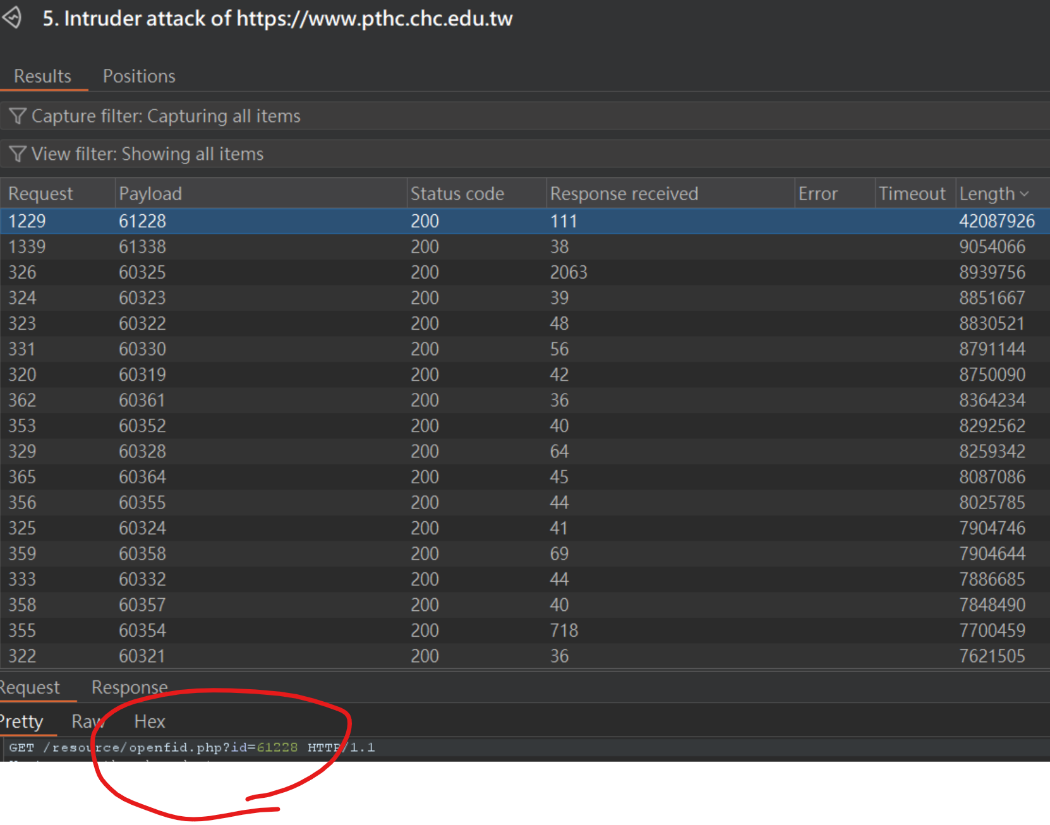Image resolution: width=1050 pixels, height=825 pixels.
Task: Click the GET /resource/openfid.php request line
Action: 192,748
